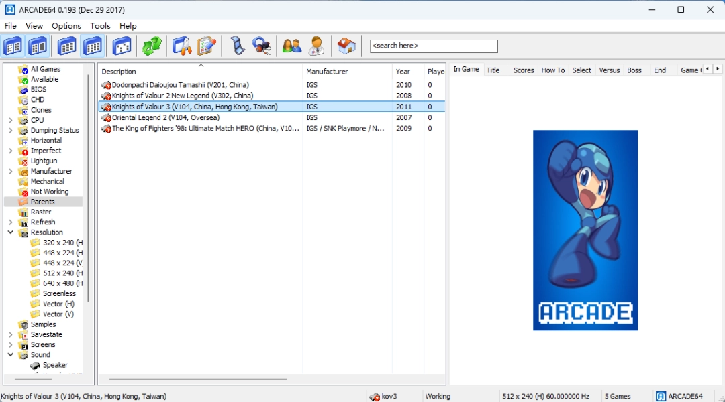Sort list by Year column header
The image size is (725, 402).
pyautogui.click(x=403, y=72)
